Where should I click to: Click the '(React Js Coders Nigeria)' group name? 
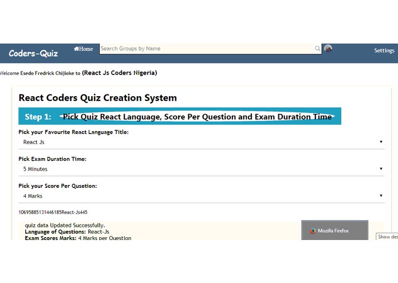tap(120, 73)
